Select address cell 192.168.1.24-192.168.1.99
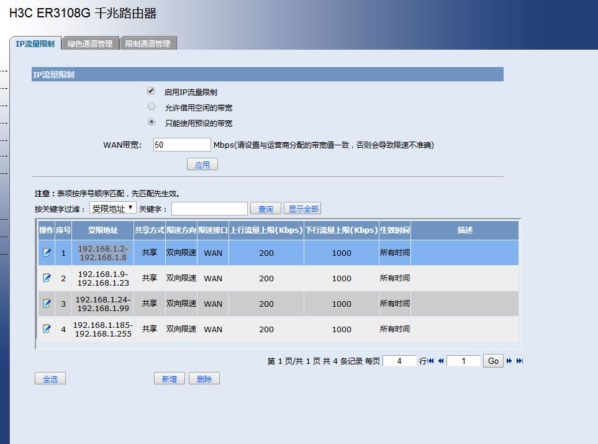598x444 pixels. [x=103, y=304]
